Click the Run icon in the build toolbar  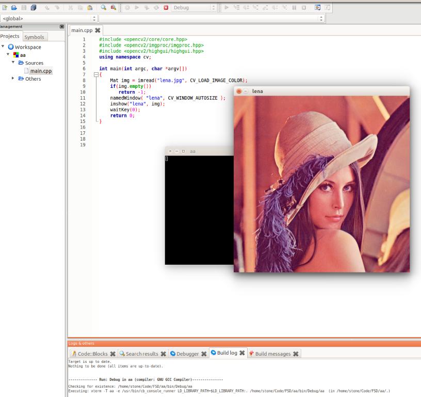click(x=137, y=8)
